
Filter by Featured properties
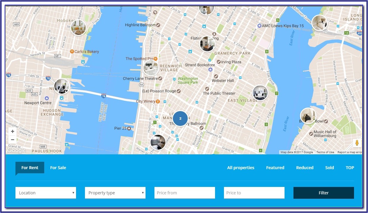[x=275, y=168]
